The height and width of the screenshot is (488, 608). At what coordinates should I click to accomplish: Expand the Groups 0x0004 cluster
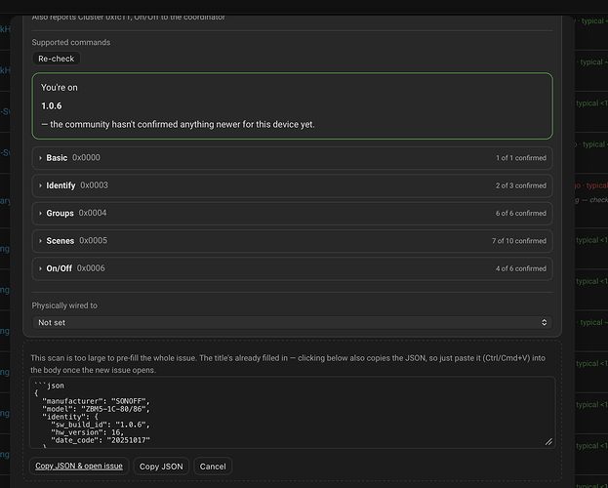coord(292,213)
